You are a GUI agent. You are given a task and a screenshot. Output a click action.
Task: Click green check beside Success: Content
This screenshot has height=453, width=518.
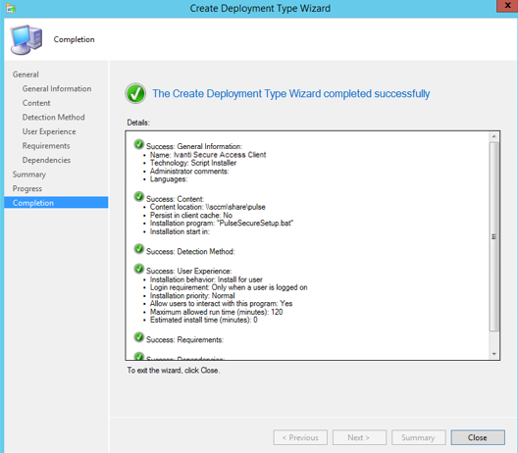coord(139,196)
